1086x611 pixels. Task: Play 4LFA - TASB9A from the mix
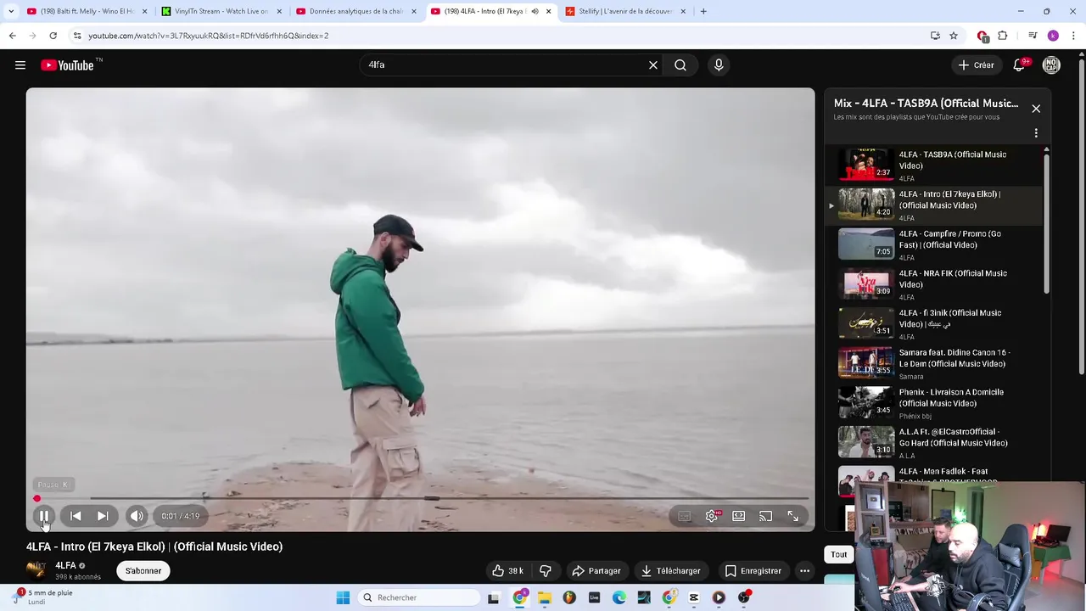(933, 165)
